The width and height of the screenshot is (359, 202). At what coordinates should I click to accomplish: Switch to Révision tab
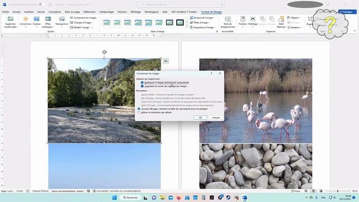[122, 12]
